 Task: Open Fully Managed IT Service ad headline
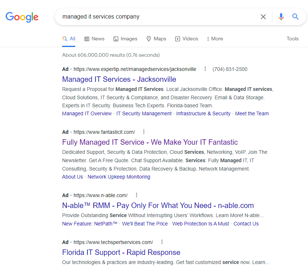click(150, 142)
